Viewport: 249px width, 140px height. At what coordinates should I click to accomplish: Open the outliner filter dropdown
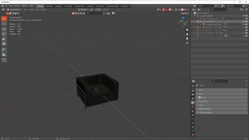point(242,10)
